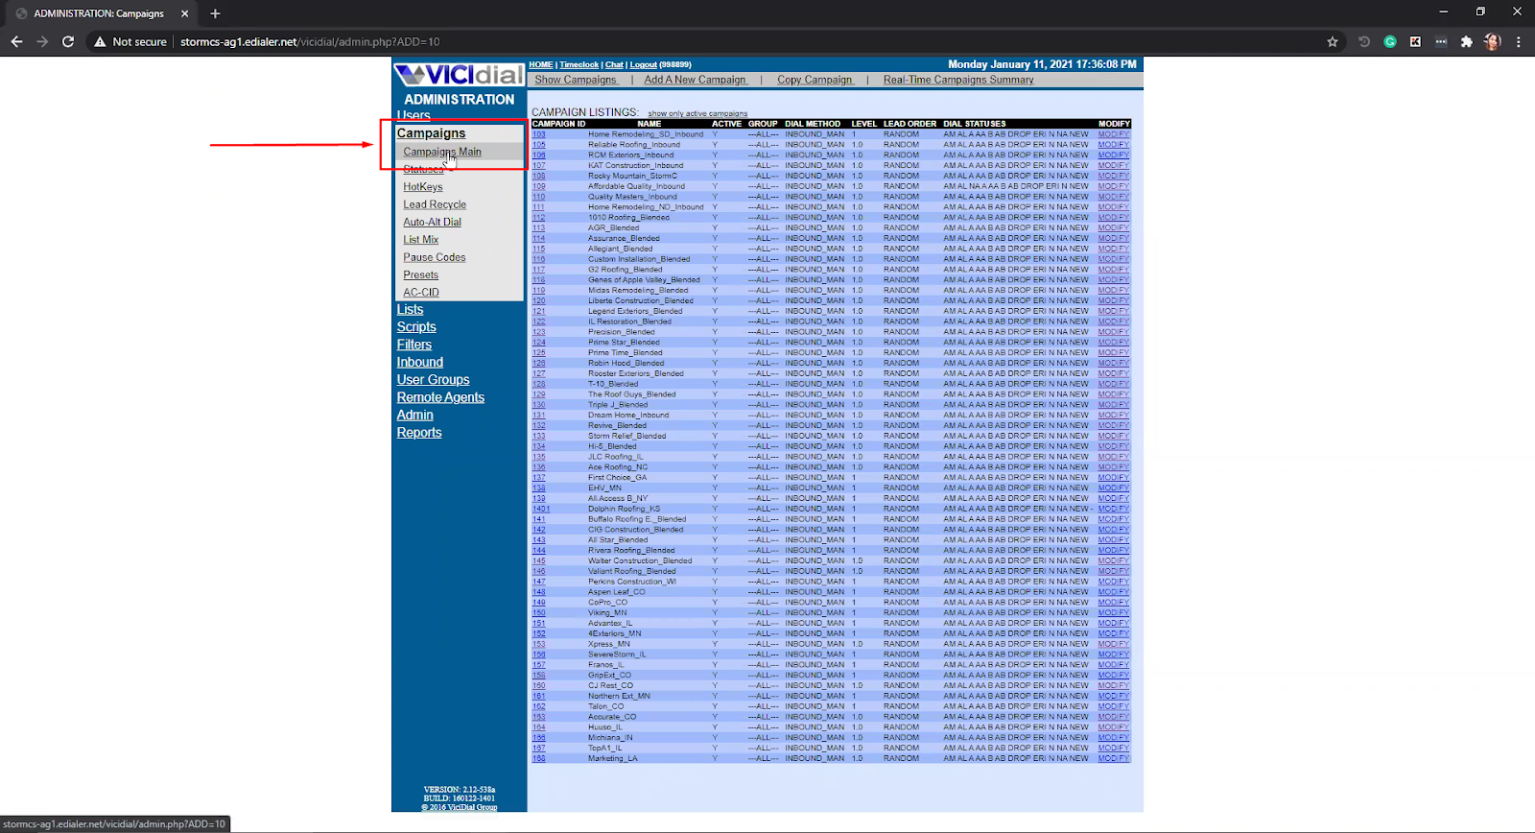
Task: Open the browser profile avatar
Action: (1492, 42)
